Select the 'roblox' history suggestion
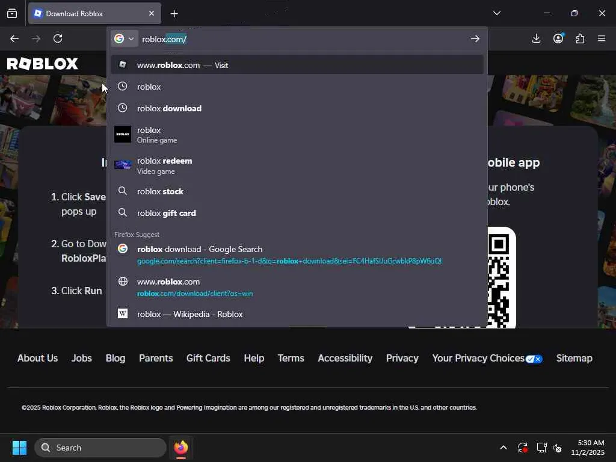 click(x=297, y=87)
